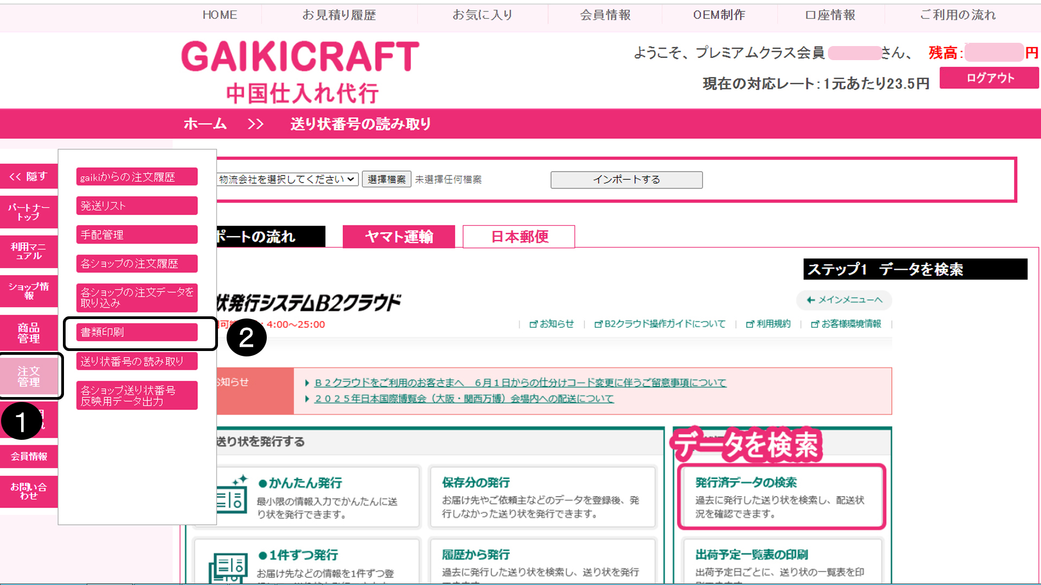This screenshot has width=1041, height=585.
Task: Select 書類印刷 in the submenu
Action: pyautogui.click(x=137, y=332)
